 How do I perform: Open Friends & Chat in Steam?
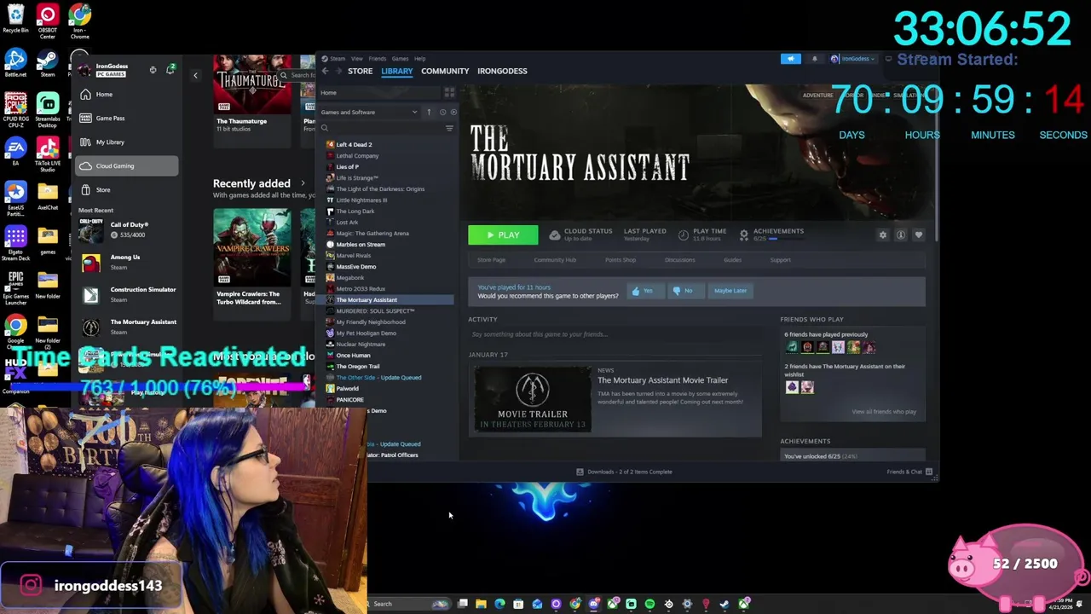tap(909, 472)
